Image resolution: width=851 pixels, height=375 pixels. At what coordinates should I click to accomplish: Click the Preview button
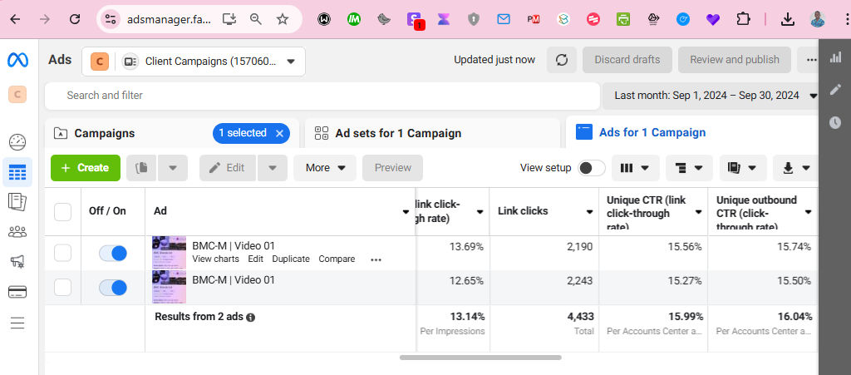[x=393, y=168]
